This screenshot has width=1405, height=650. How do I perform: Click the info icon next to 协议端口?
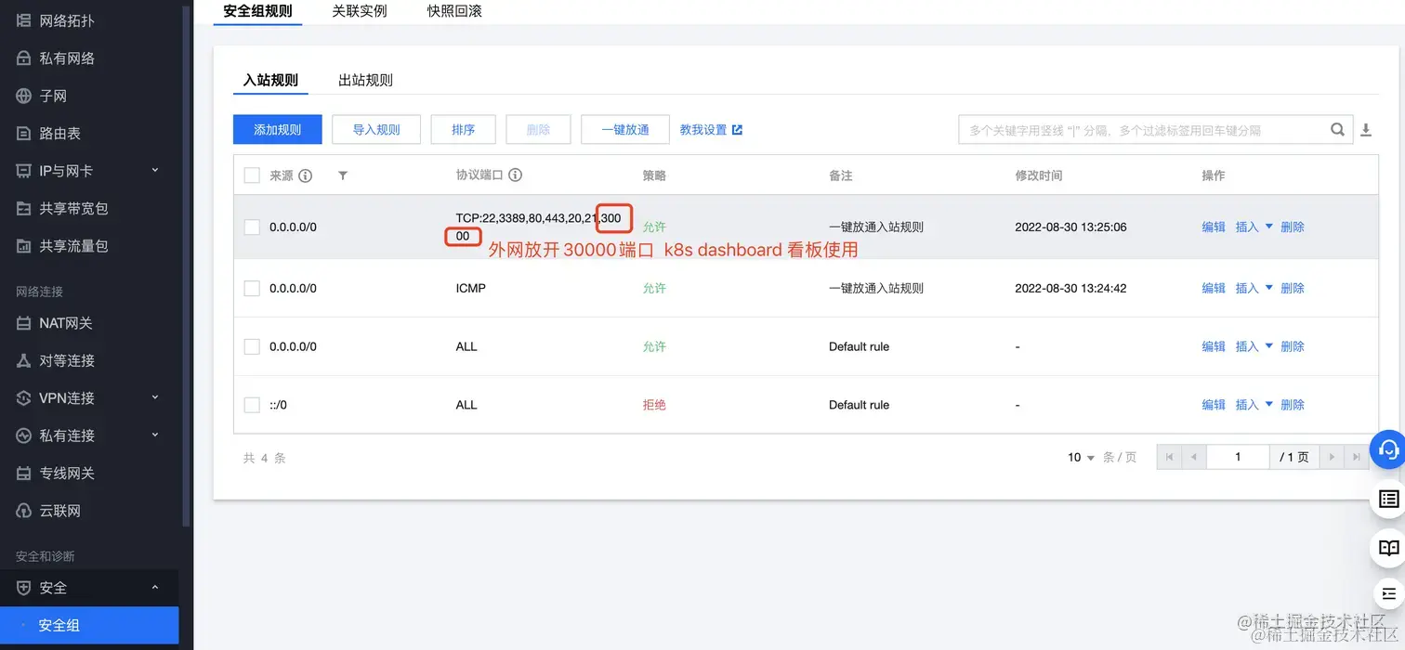(x=516, y=175)
